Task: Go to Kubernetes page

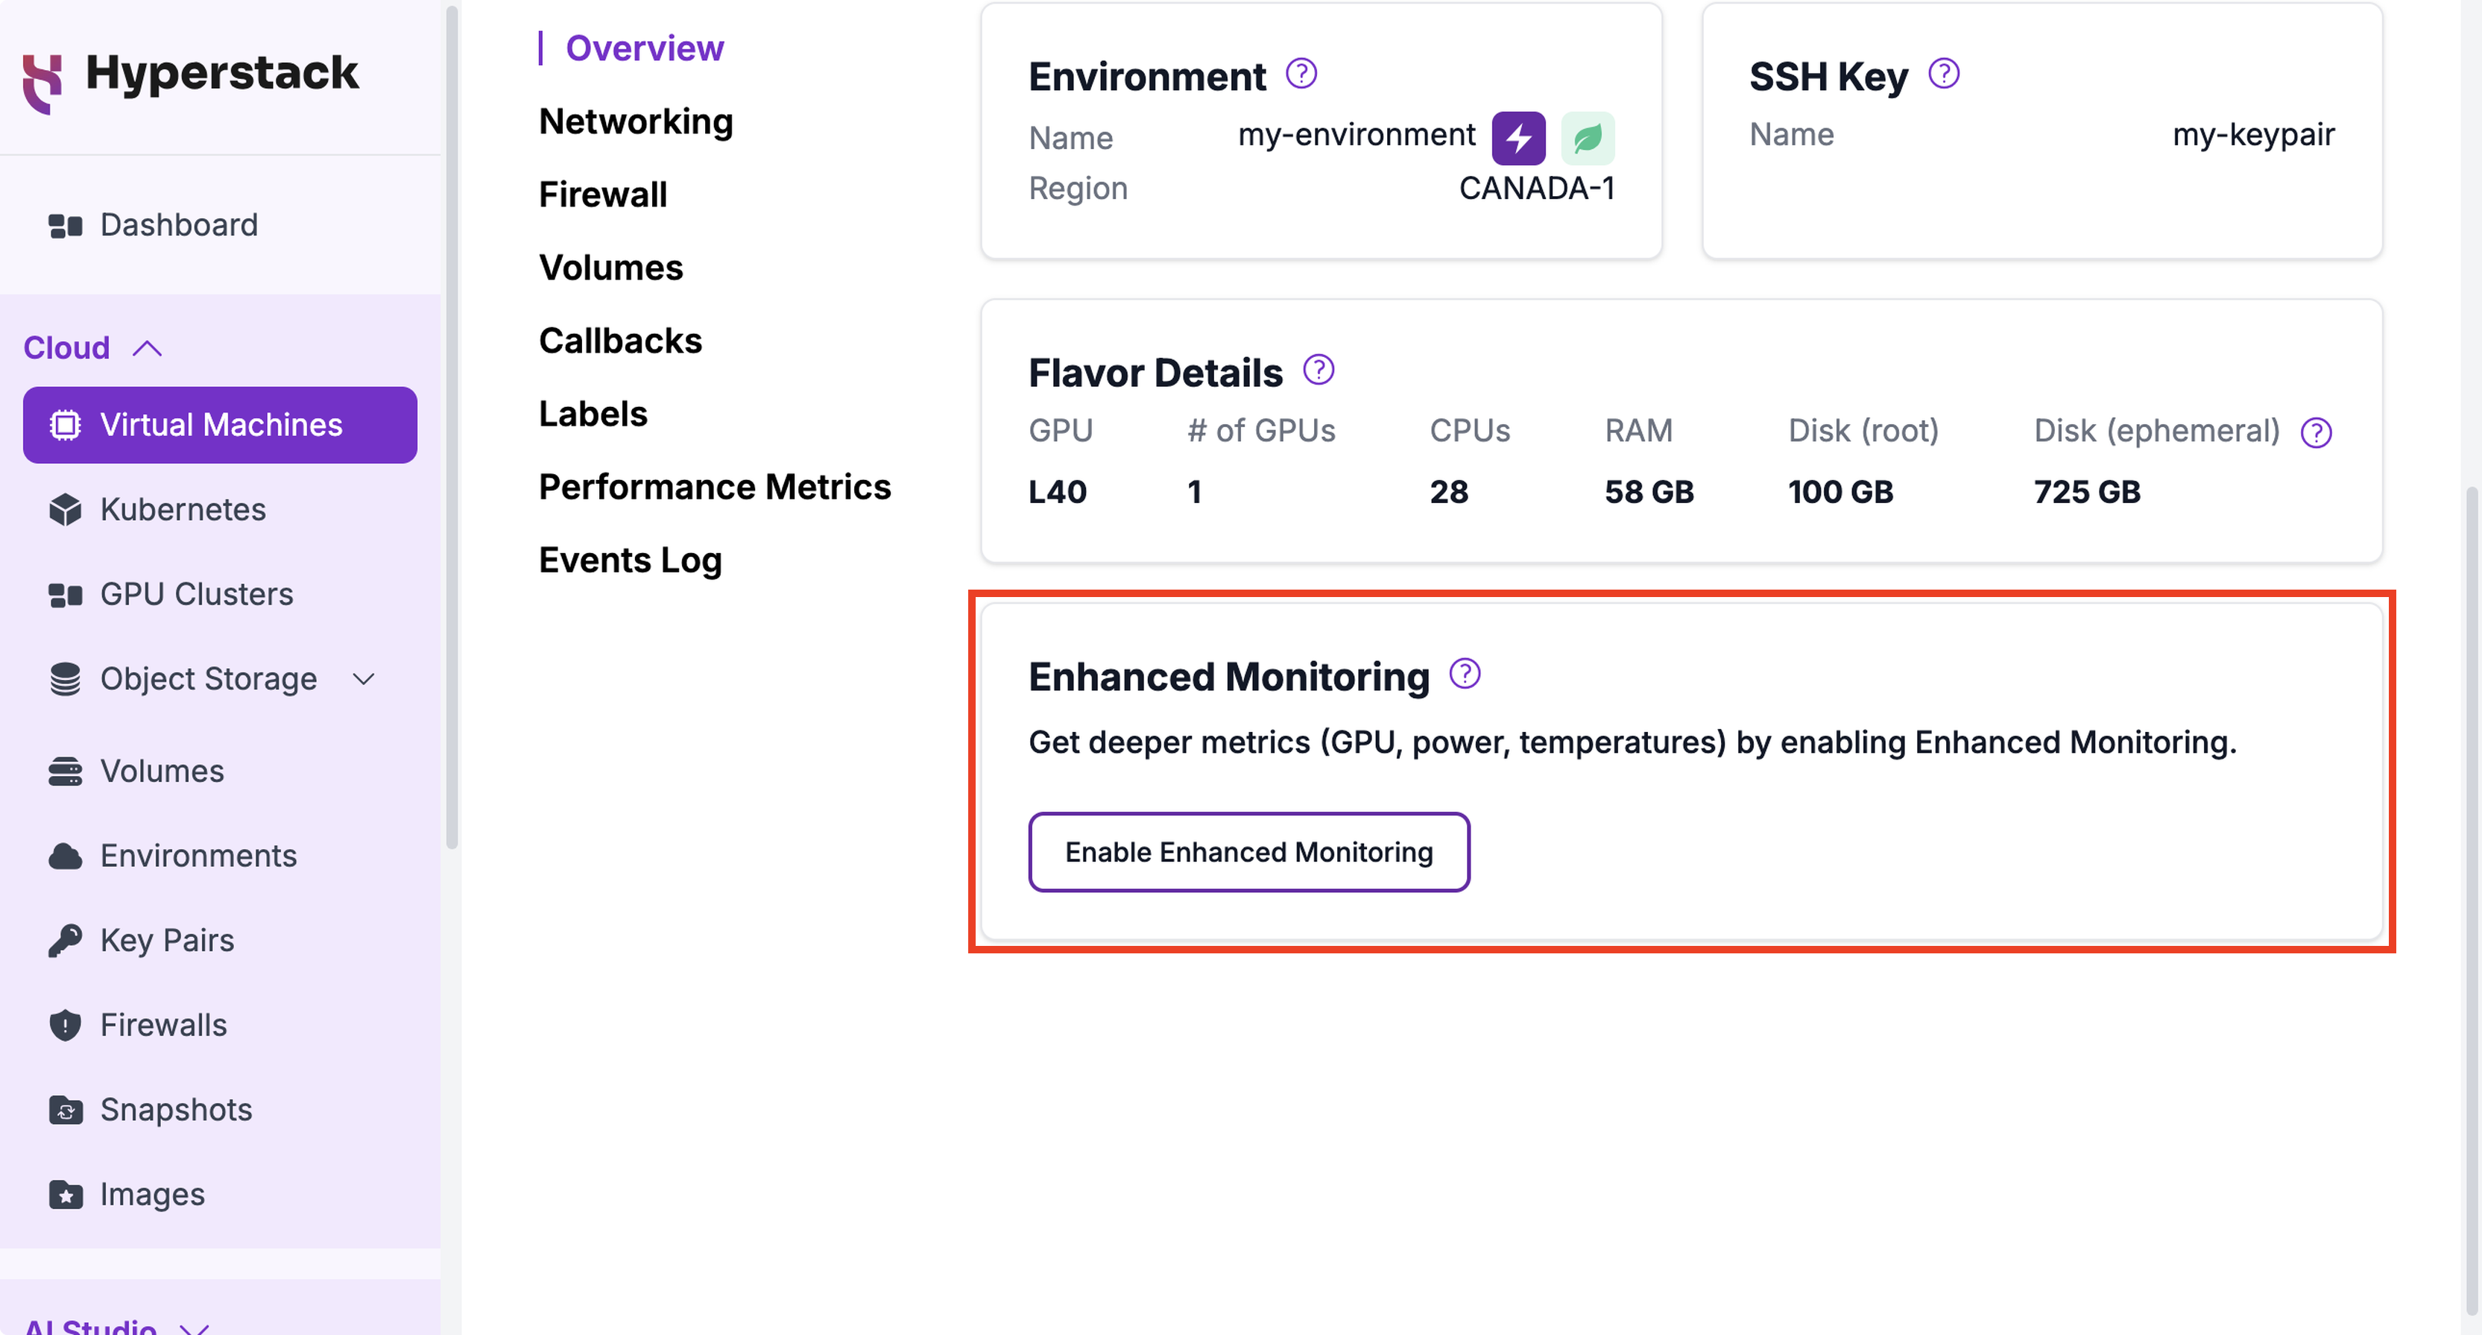Action: click(183, 510)
